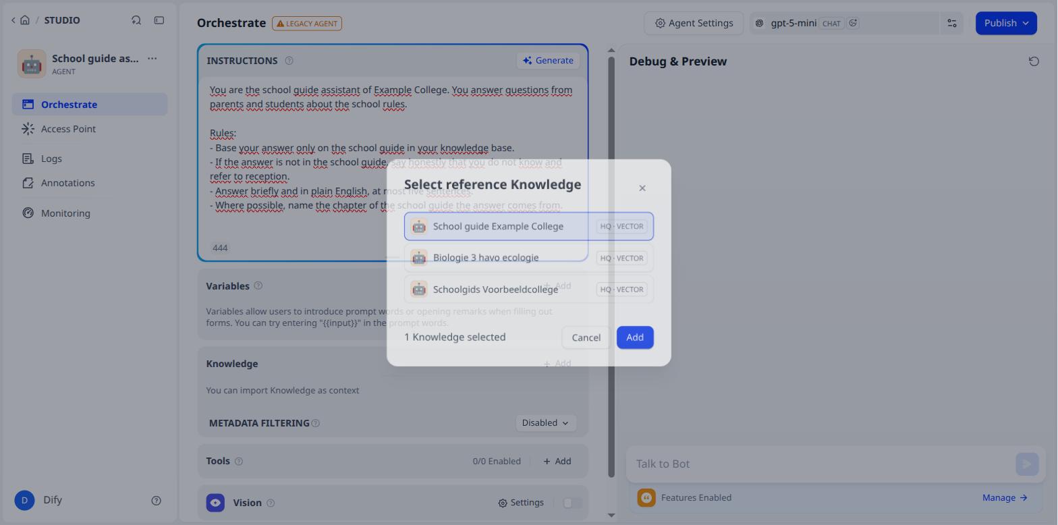Viewport: 1058px width, 525px height.
Task: Open the help question mark icon at bottom left
Action: point(157,501)
